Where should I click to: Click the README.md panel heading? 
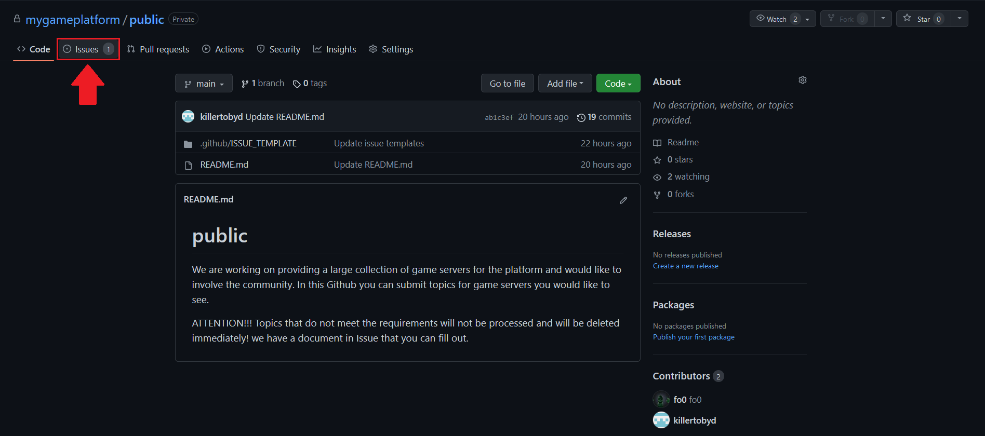(x=208, y=199)
